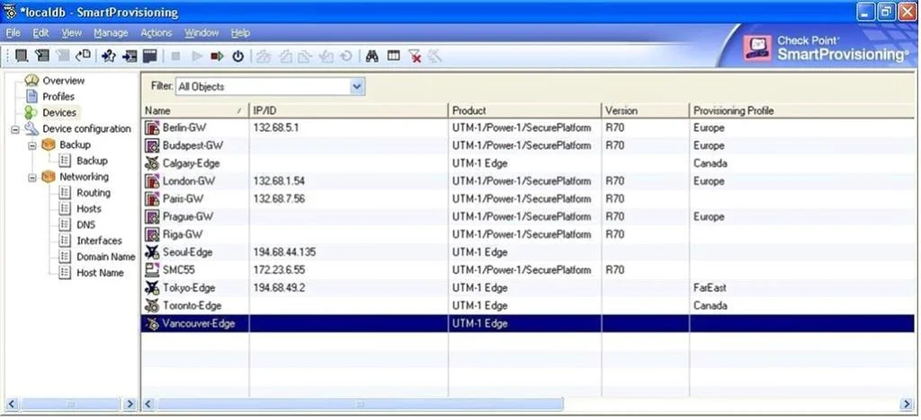The width and height of the screenshot is (921, 420).
Task: Click the London-GW device icon
Action: pos(153,181)
